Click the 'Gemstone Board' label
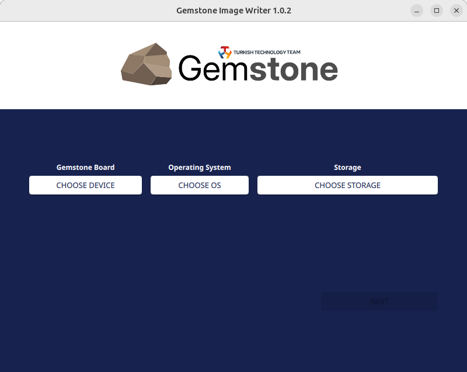The image size is (467, 372). click(x=85, y=168)
